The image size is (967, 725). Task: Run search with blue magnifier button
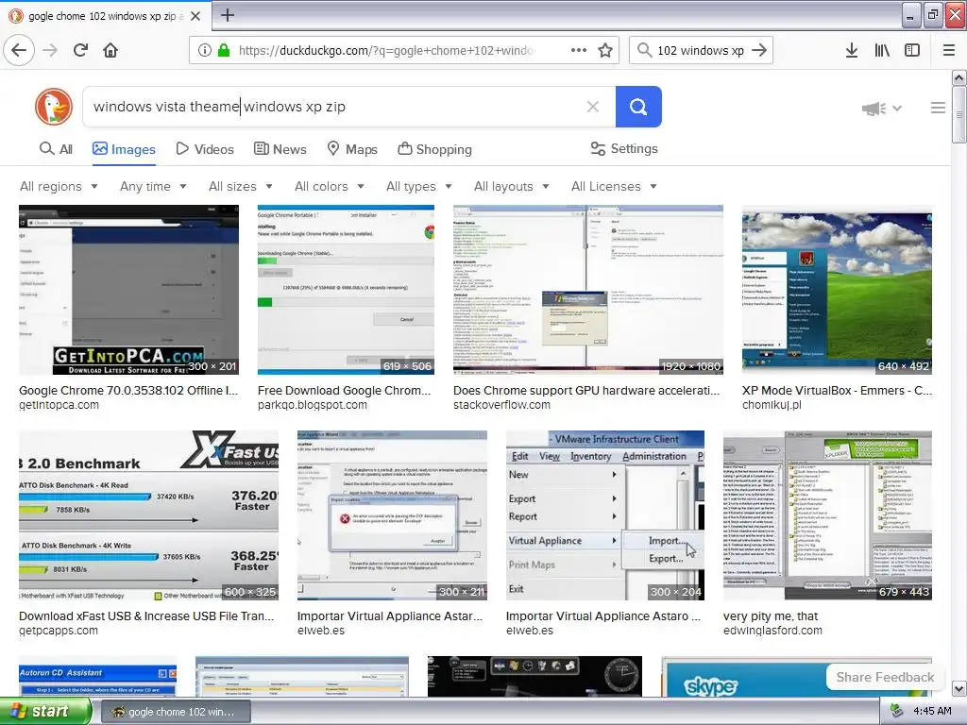[x=638, y=107]
